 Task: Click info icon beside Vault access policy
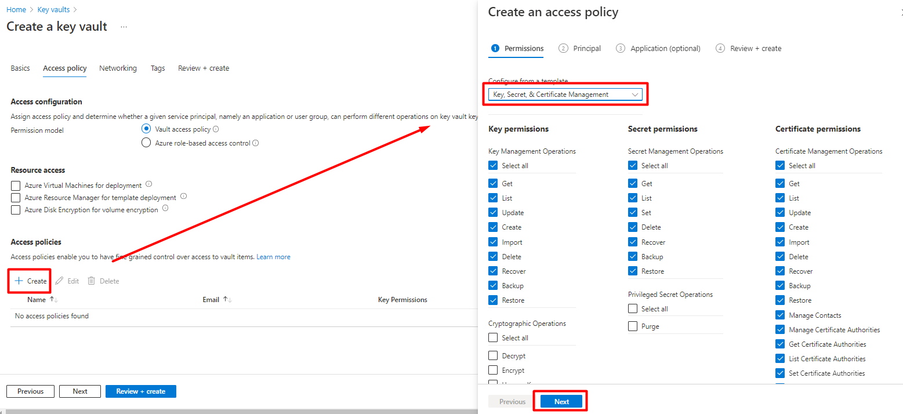[x=216, y=129]
